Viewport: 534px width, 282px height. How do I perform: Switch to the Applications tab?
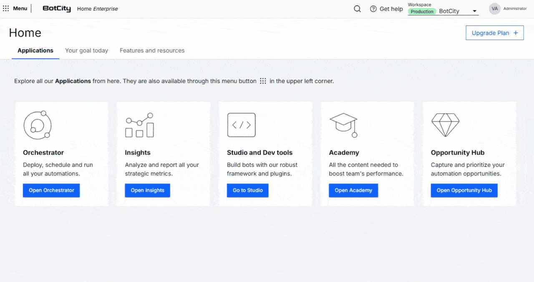pyautogui.click(x=35, y=51)
